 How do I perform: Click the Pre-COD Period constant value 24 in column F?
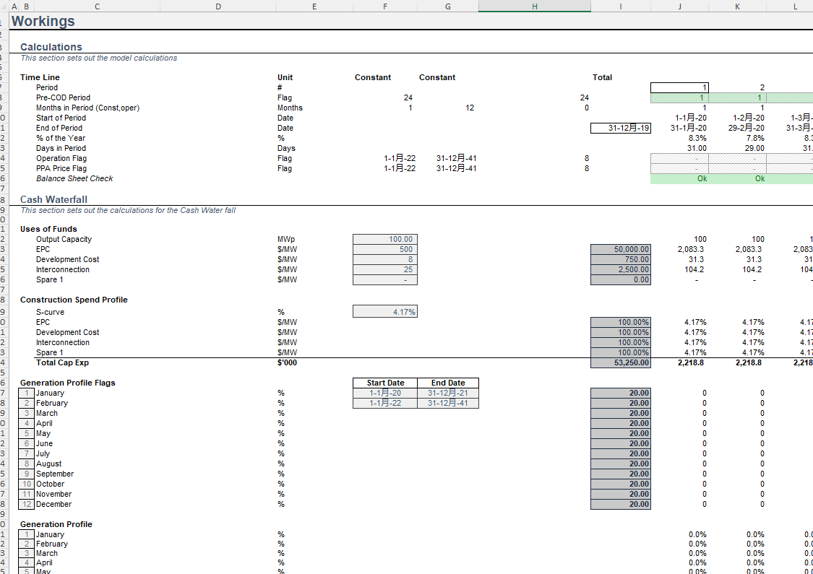click(x=408, y=97)
